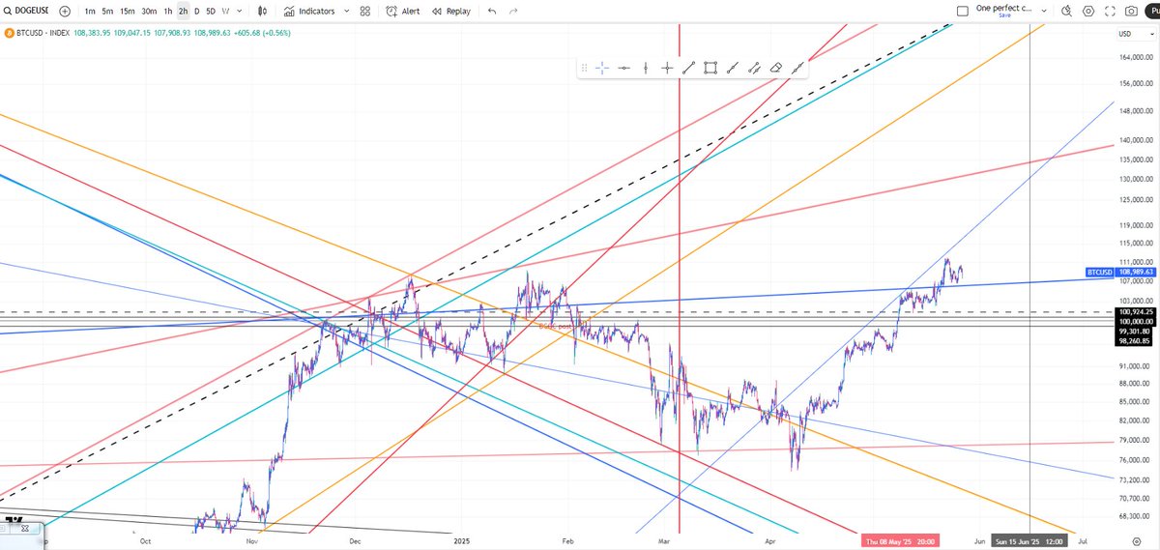Select the active 2h timeframe
The width and height of the screenshot is (1160, 550).
(183, 11)
